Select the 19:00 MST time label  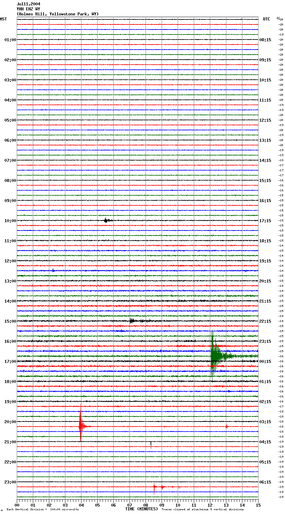10,402
